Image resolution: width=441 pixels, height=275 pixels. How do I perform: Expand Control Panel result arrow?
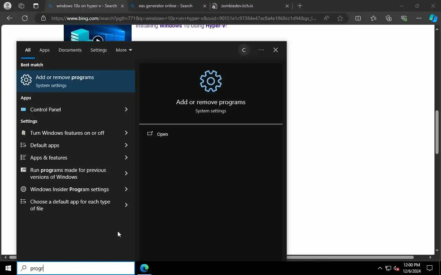pyautogui.click(x=126, y=109)
